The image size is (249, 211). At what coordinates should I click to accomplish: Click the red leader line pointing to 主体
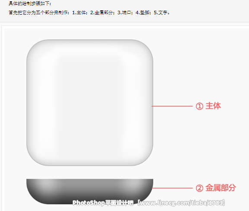pyautogui.click(x=172, y=106)
